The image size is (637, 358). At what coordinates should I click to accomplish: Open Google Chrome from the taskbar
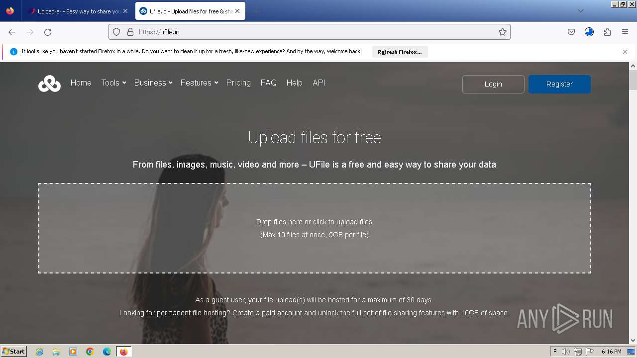90,352
